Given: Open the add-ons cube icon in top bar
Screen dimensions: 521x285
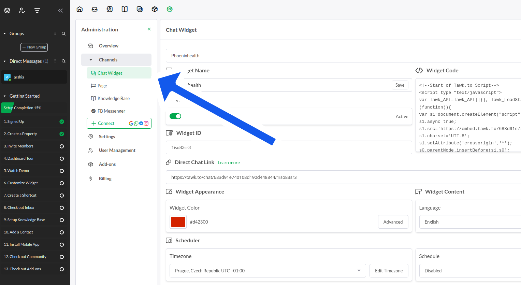Looking at the screenshot, I should (x=155, y=9).
